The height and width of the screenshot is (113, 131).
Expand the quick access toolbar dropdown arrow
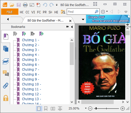(57, 5)
